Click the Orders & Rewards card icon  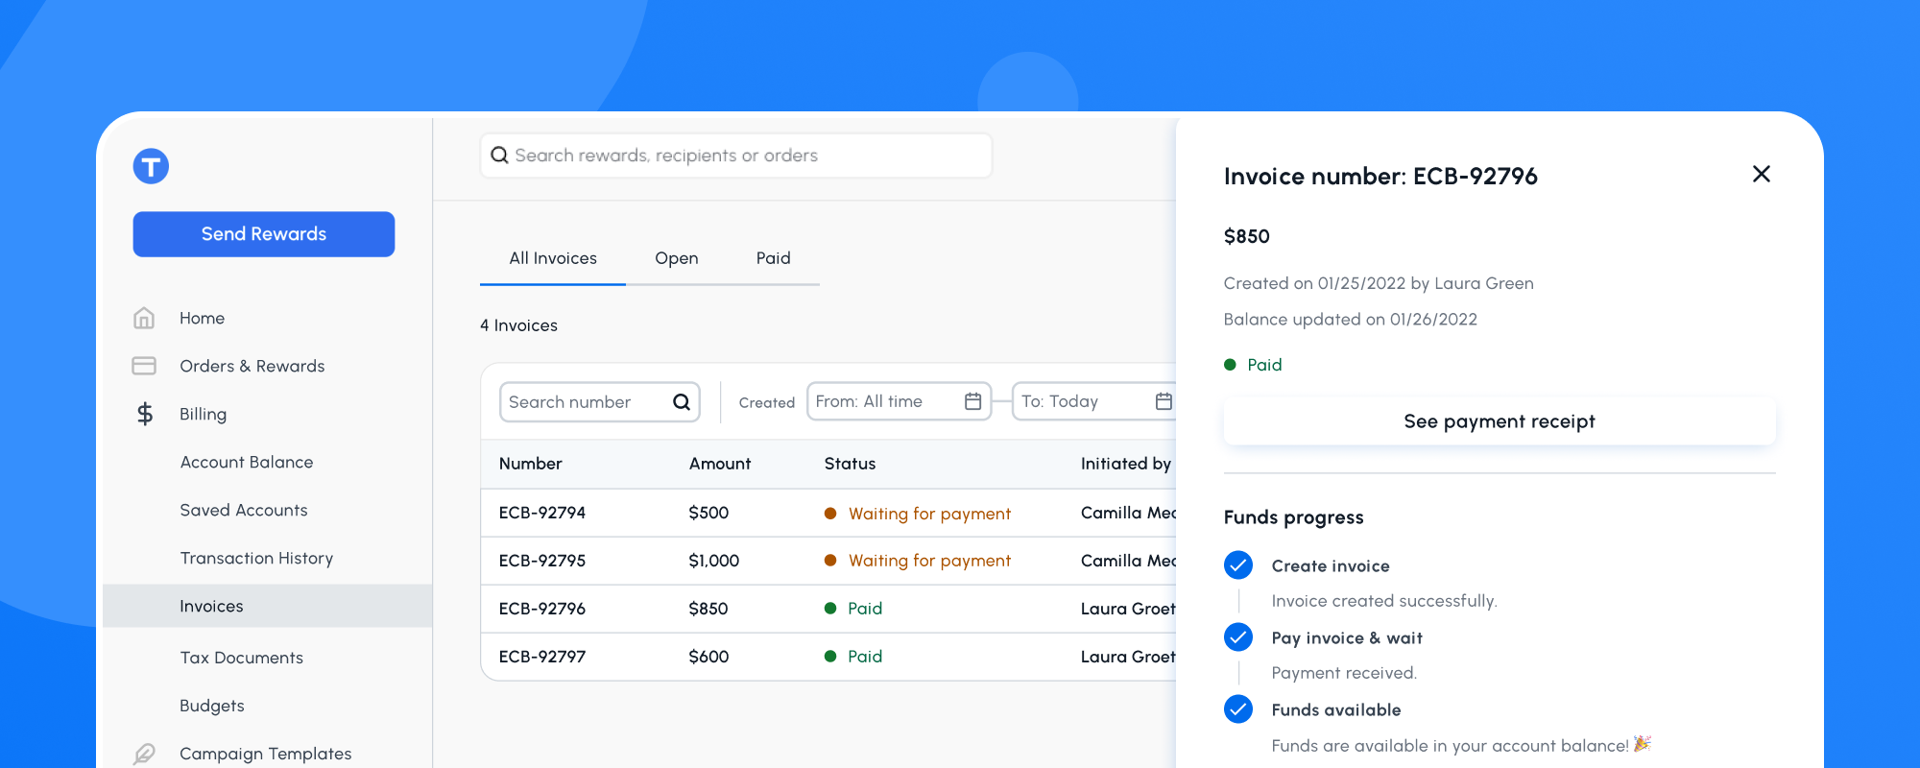pyautogui.click(x=144, y=366)
